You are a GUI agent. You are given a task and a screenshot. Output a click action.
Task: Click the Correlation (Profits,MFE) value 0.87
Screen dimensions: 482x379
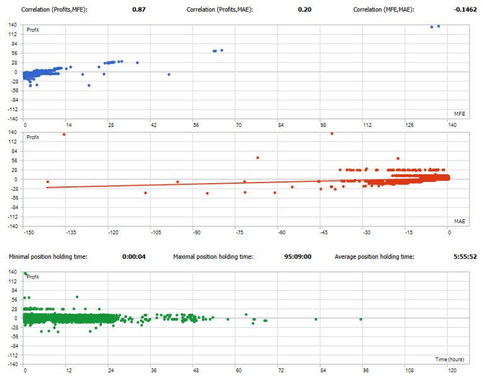point(139,9)
